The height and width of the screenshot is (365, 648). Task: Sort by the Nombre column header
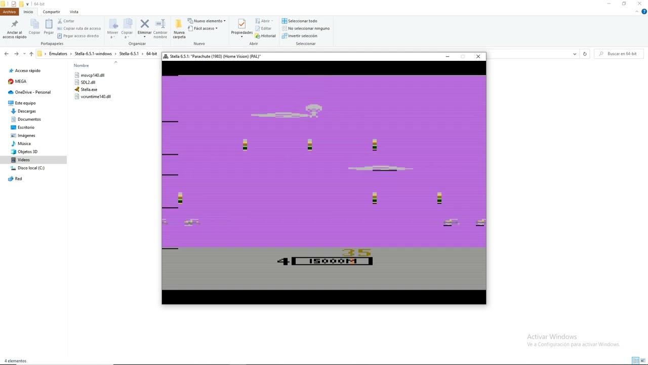click(x=81, y=65)
